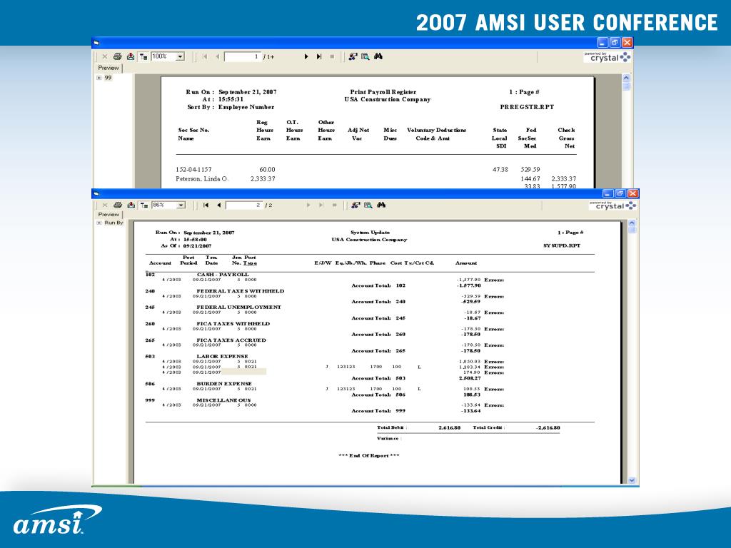Click stop loading square in Payroll Register toolbar
This screenshot has width=731, height=548.
coord(332,56)
